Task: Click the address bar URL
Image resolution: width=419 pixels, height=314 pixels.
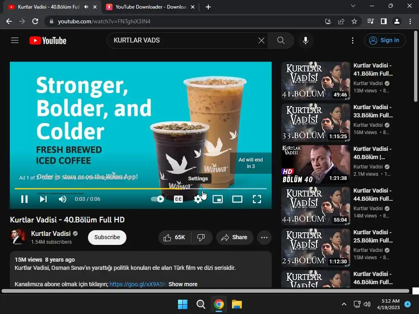Action: click(104, 21)
